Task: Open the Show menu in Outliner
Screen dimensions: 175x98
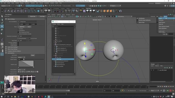Action: pyautogui.click(x=59, y=24)
